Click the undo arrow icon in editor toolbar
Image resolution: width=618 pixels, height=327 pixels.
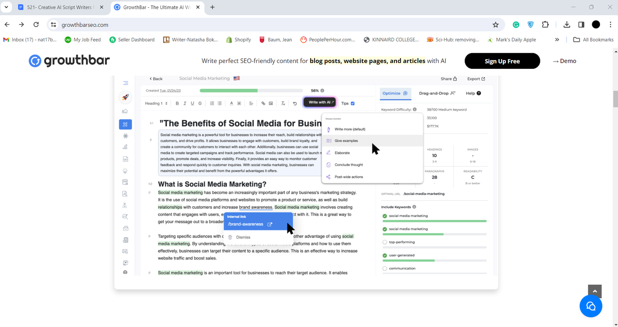[295, 103]
